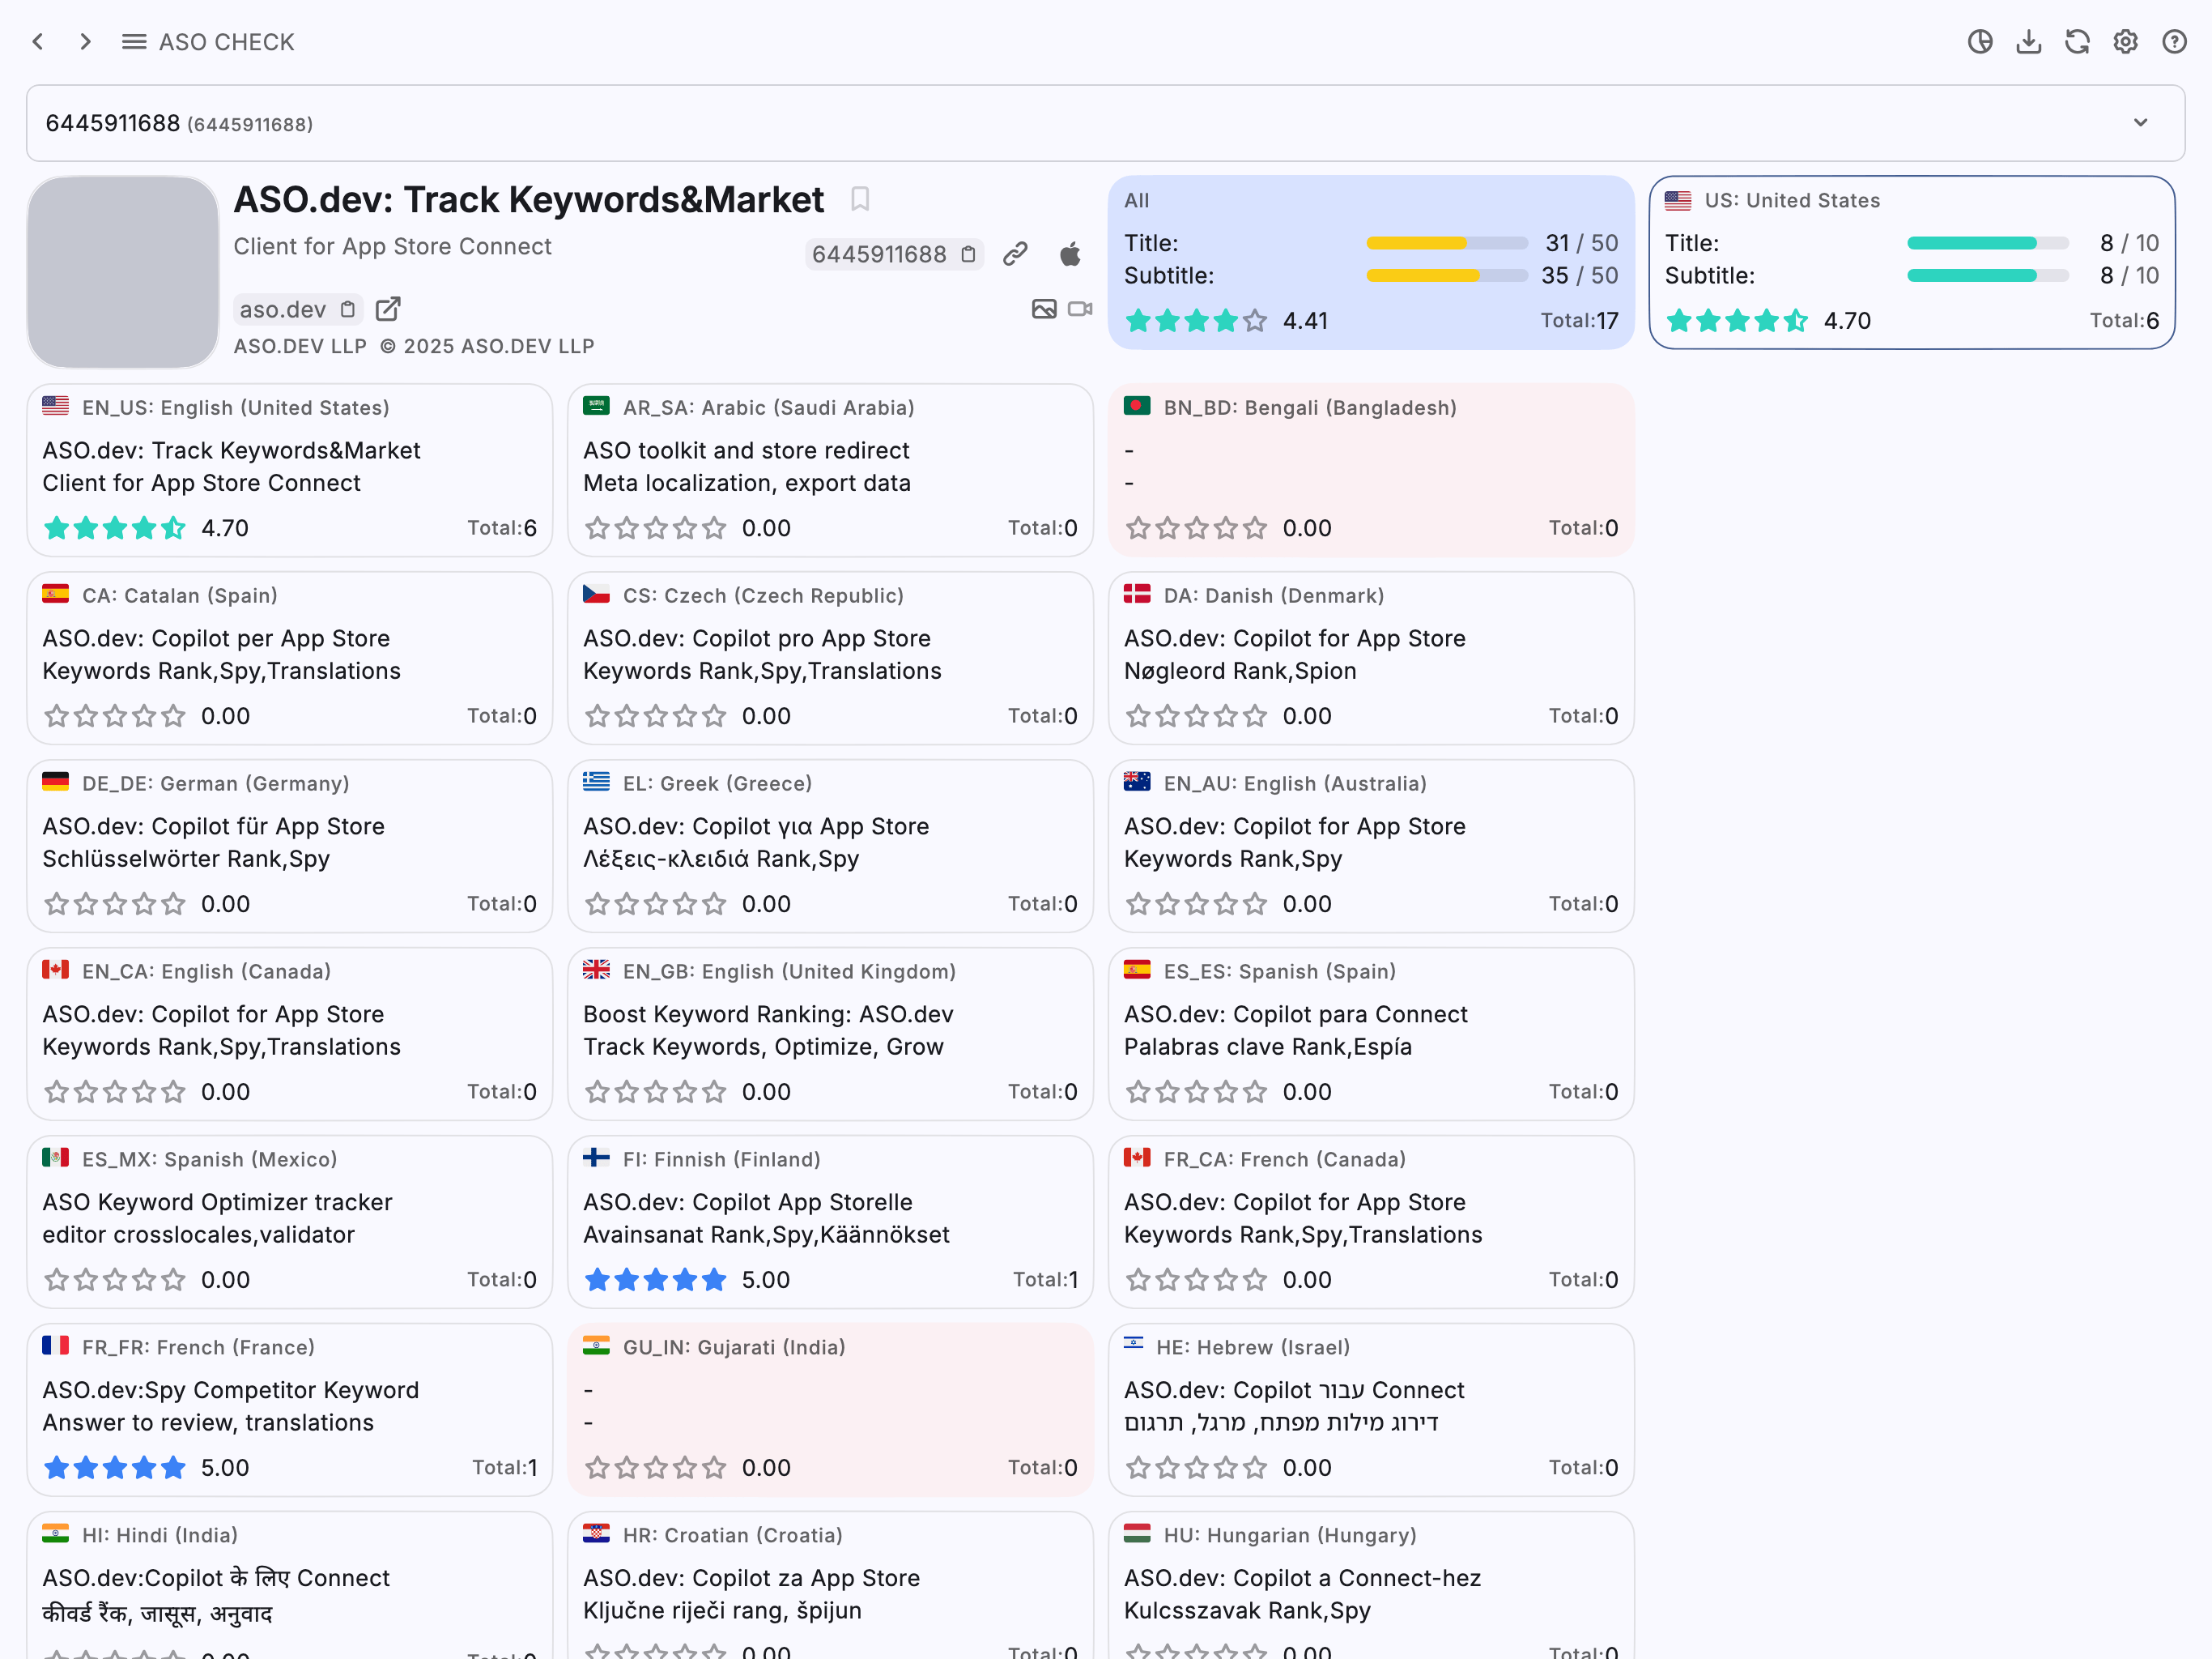The width and height of the screenshot is (2212, 1659).
Task: Click 'ASO.dev: Copilot για App Store' title
Action: (756, 826)
